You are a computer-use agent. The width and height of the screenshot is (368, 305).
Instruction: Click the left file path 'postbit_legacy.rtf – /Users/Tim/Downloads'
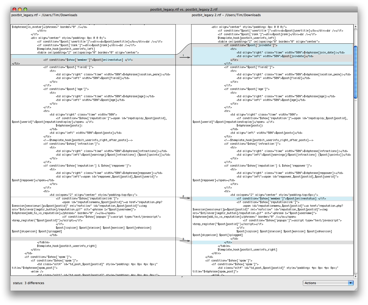pyautogui.click(x=44, y=15)
